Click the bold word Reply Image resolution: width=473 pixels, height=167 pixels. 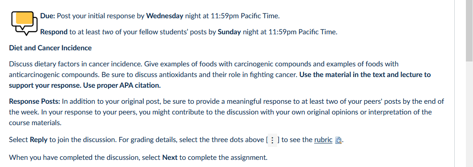coord(39,140)
